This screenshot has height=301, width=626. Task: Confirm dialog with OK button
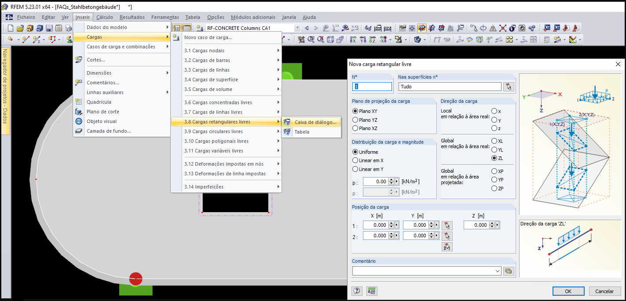[568, 291]
